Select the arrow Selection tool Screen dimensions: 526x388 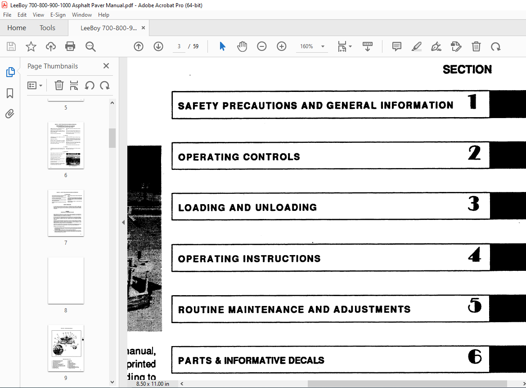pos(222,46)
